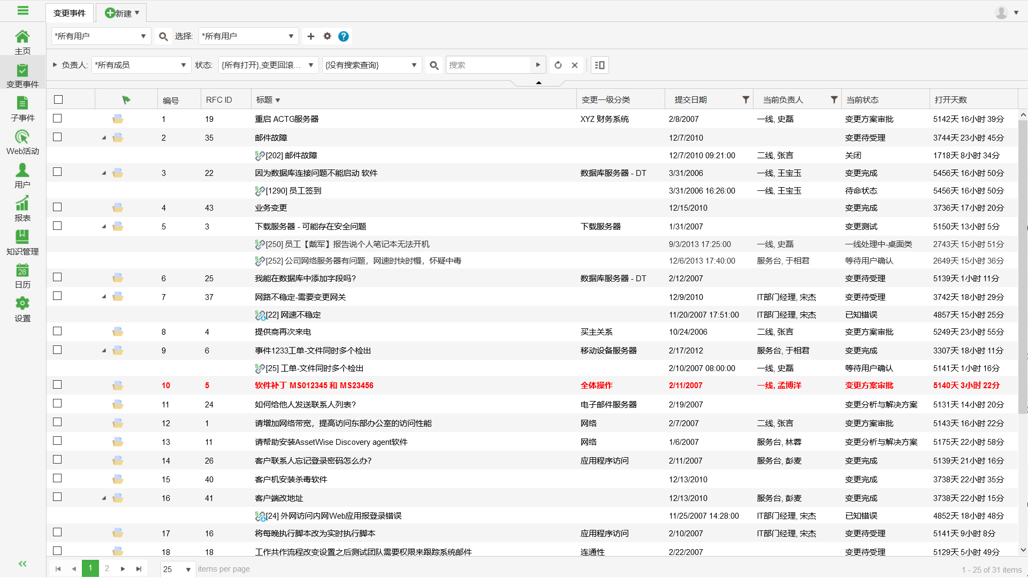Open link icon of [202] 邮件故障
The height and width of the screenshot is (578, 1028).
coord(260,156)
